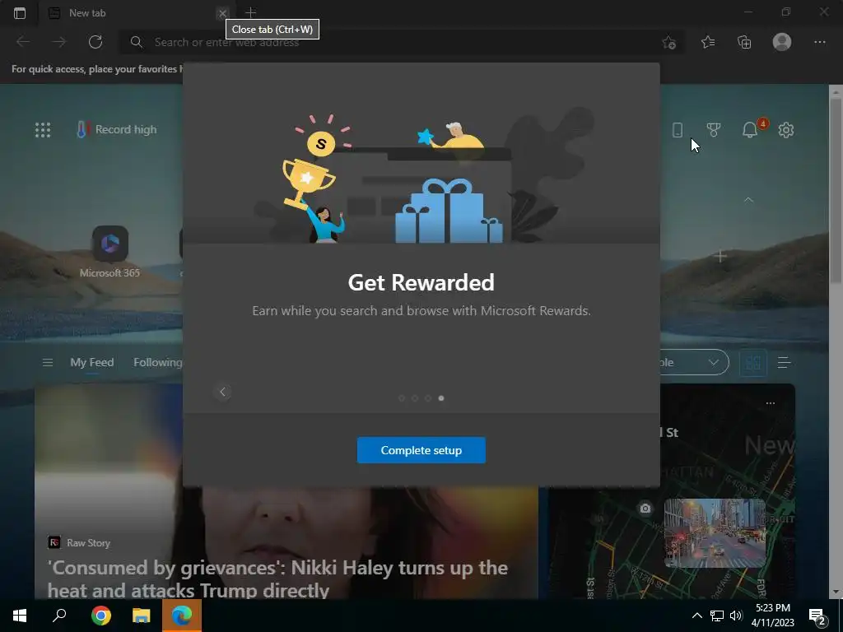Go to previous slide in Get Rewarded dialog
843x632 pixels.
pyautogui.click(x=222, y=392)
